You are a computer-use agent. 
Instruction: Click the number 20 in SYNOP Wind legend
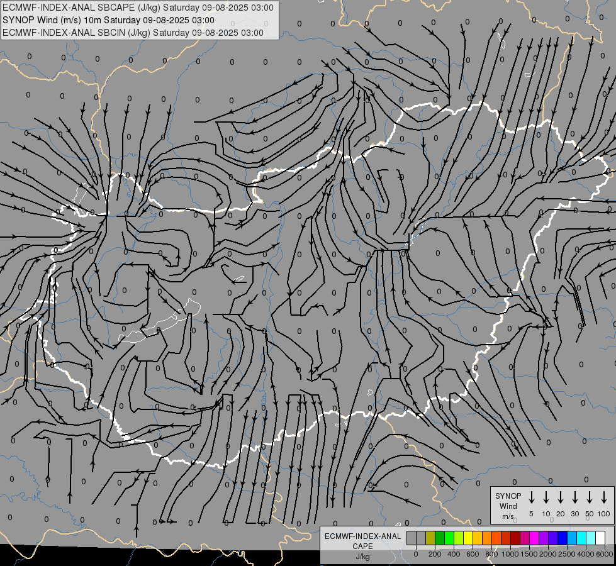[x=561, y=514]
